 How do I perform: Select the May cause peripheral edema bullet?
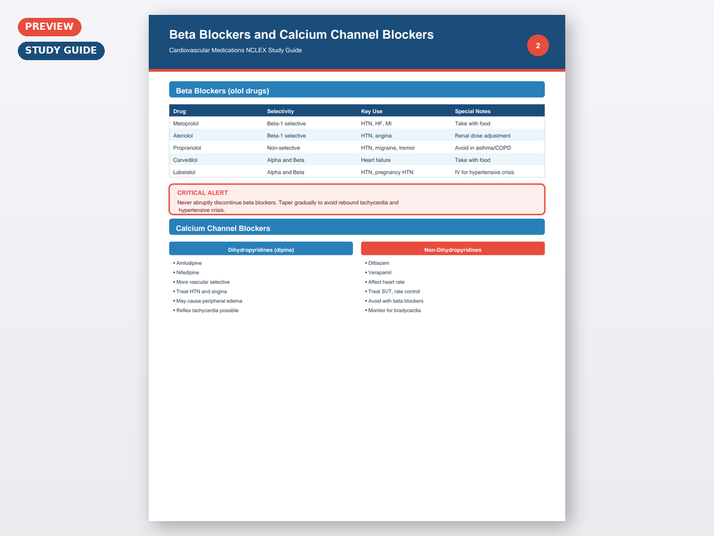click(x=208, y=301)
